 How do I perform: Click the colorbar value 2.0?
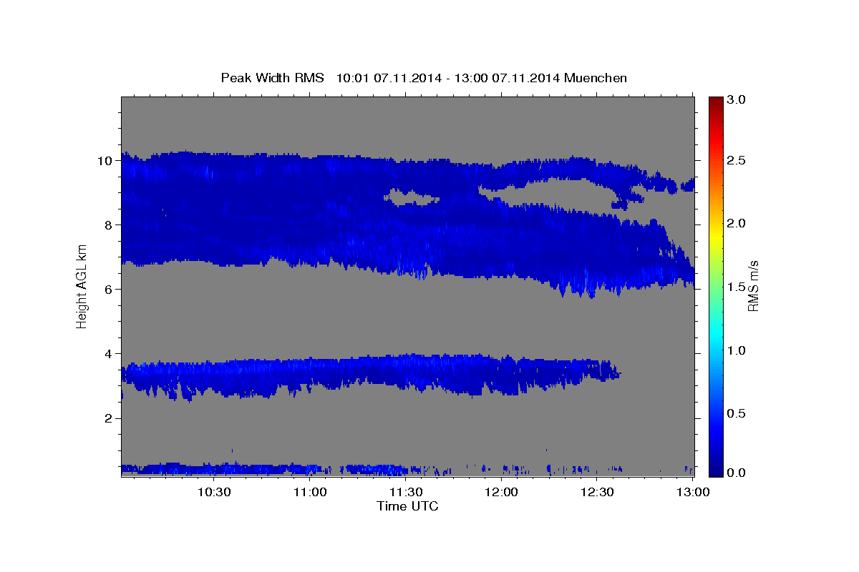tap(737, 224)
